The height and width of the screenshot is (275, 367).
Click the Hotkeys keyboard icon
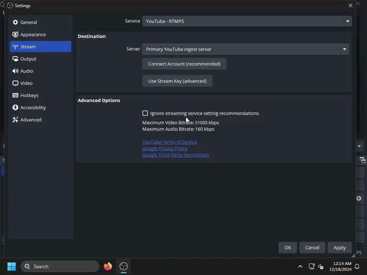coord(15,95)
